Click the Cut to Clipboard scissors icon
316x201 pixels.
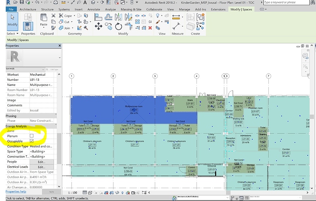pyautogui.click(x=54, y=16)
